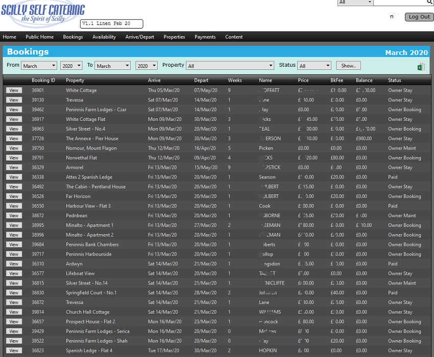The image size is (434, 357).
Task: Click the V1.1 Linen Feb 20 text box
Action: [x=112, y=24]
